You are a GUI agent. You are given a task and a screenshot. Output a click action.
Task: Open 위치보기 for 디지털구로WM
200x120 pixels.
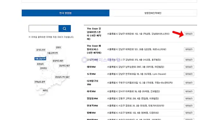(x=189, y=83)
